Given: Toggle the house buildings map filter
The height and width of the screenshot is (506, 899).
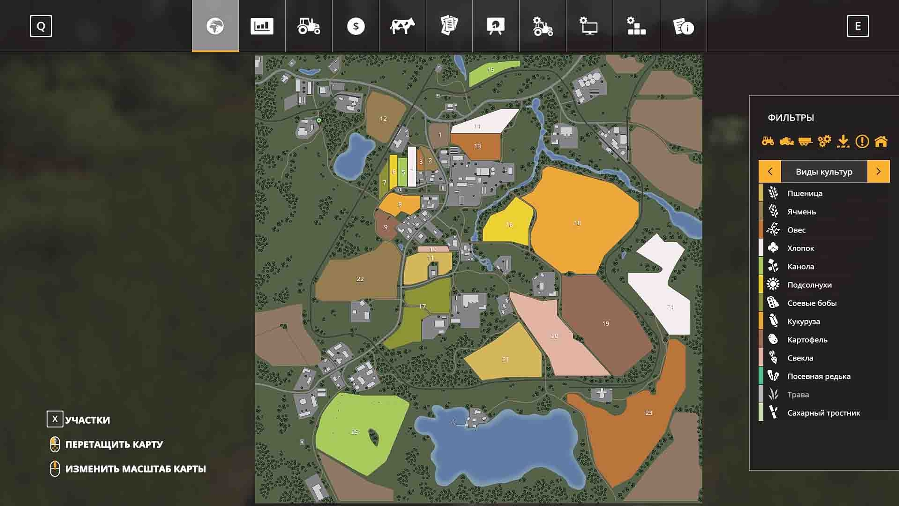Looking at the screenshot, I should pyautogui.click(x=881, y=142).
